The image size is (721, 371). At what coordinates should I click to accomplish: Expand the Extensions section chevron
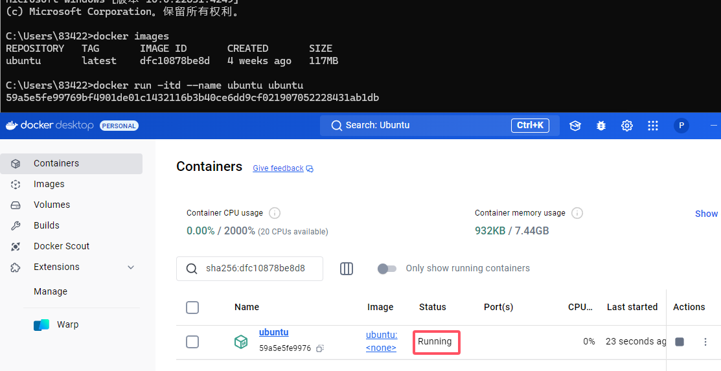tap(131, 267)
